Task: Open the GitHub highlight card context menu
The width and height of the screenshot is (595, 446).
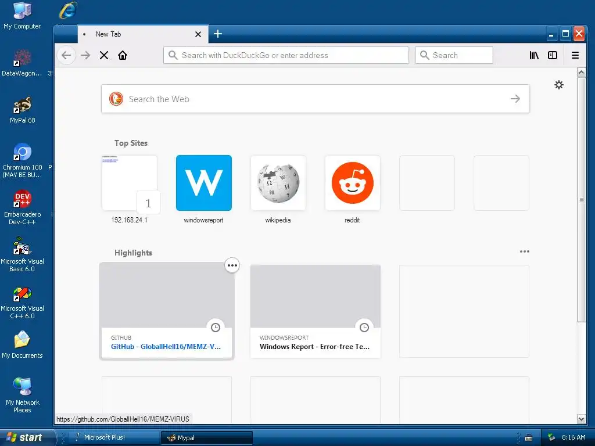Action: tap(232, 265)
